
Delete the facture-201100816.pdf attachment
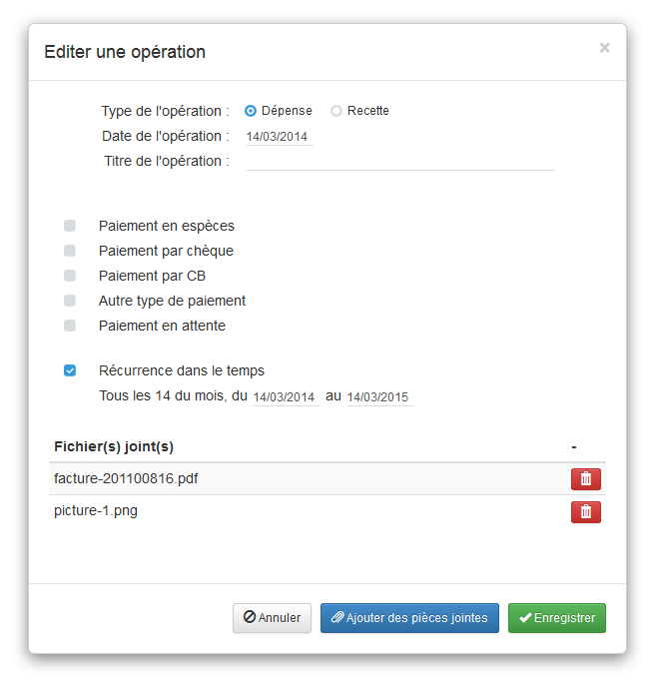pos(585,479)
